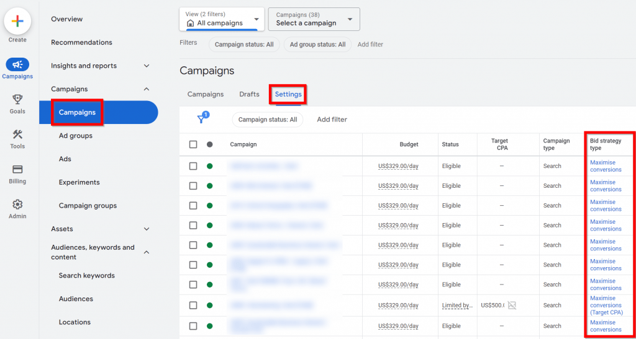The height and width of the screenshot is (339, 636).
Task: Select Campaigns item in sidebar
Action: point(99,112)
